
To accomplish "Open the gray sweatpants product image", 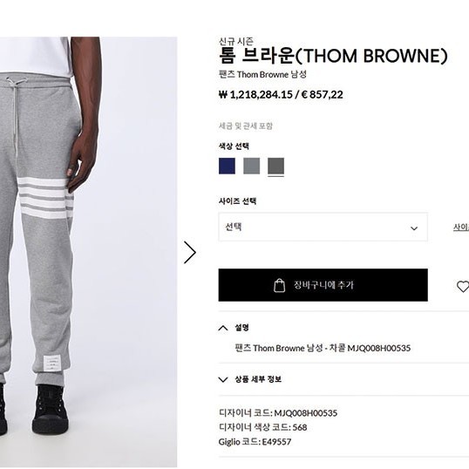I will click(x=89, y=252).
